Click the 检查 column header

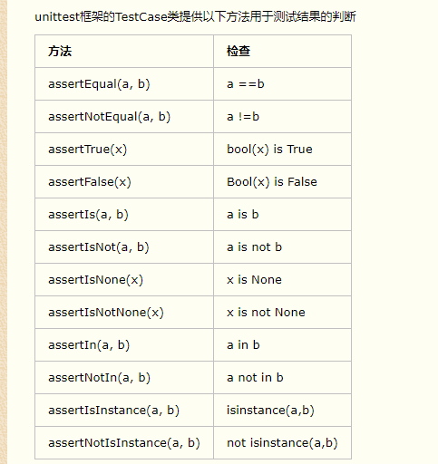pos(282,52)
